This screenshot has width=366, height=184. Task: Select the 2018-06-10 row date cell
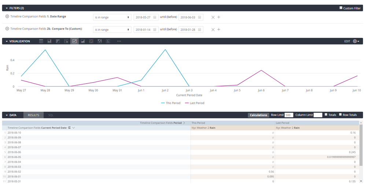[99, 133]
